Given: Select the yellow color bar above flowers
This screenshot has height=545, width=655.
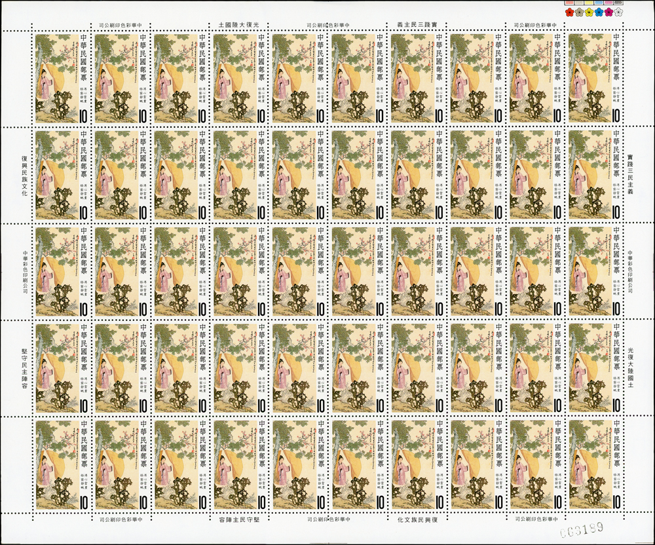Looking at the screenshot, I should pyautogui.click(x=589, y=3).
